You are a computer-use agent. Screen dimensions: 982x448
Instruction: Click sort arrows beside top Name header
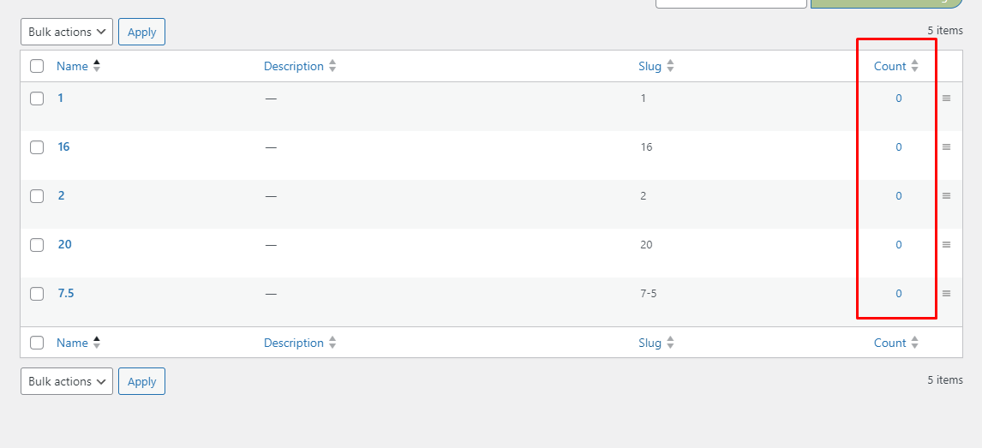pyautogui.click(x=97, y=66)
